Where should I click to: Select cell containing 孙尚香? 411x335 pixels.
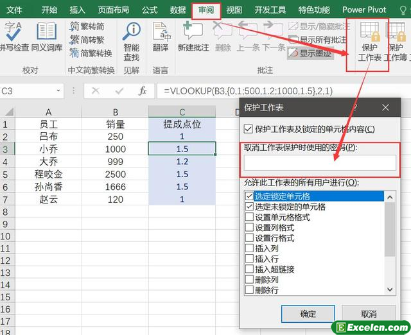tap(49, 187)
